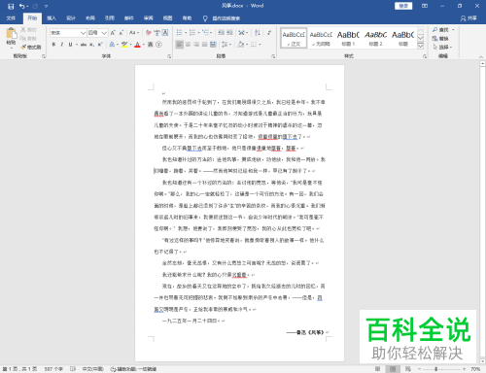
Task: Click the word count in status bar
Action: coord(53,369)
